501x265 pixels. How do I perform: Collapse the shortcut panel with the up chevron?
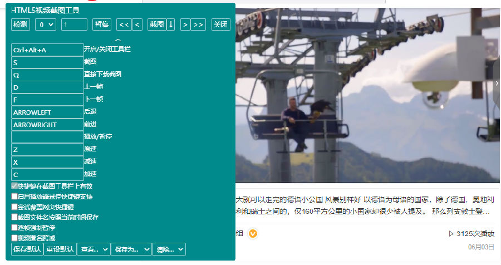118,40
